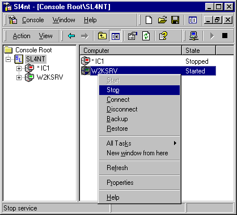Image resolution: width=237 pixels, height=215 pixels.
Task: Click the Stop service status bar text
Action: (x=20, y=208)
